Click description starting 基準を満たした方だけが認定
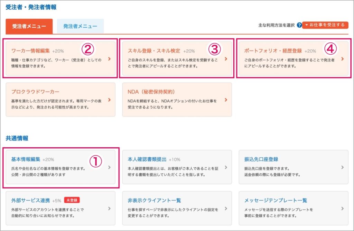 coord(56,104)
